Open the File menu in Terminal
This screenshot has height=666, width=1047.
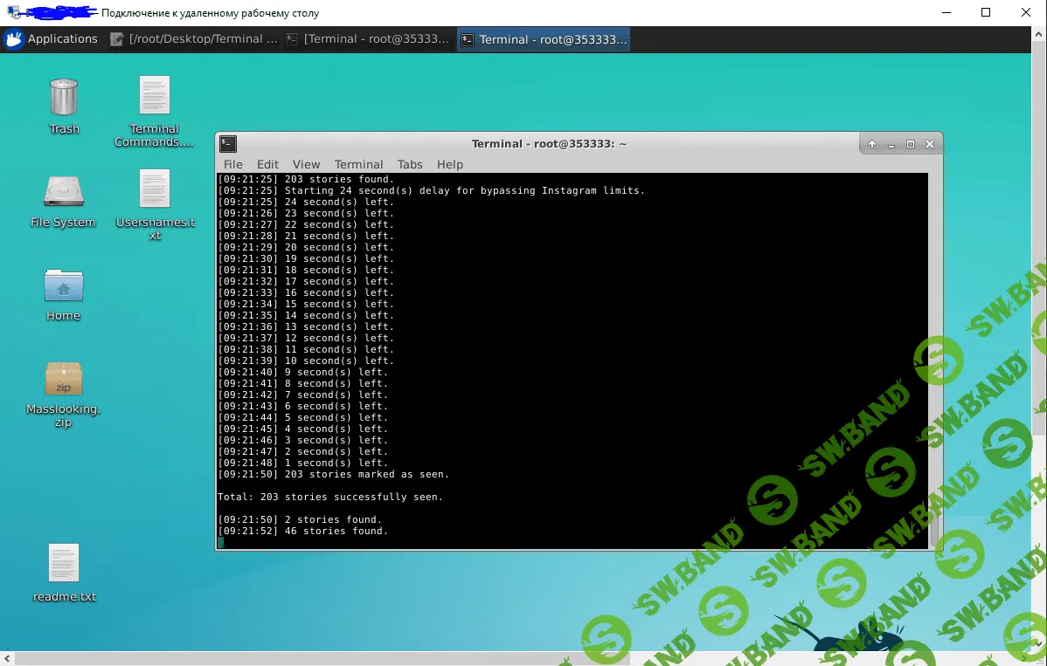(x=232, y=164)
